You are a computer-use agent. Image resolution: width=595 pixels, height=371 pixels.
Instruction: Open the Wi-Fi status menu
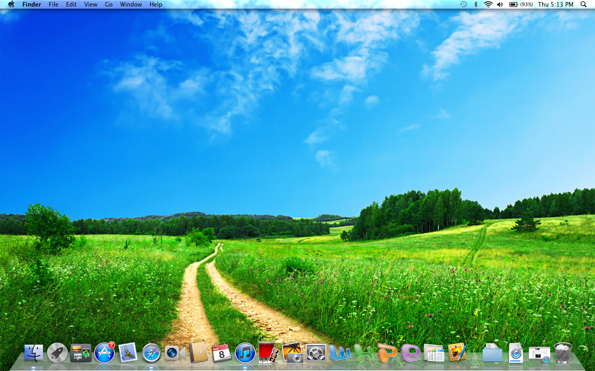coord(488,5)
